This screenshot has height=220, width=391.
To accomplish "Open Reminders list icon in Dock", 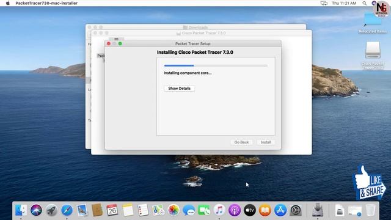I will [143, 210].
